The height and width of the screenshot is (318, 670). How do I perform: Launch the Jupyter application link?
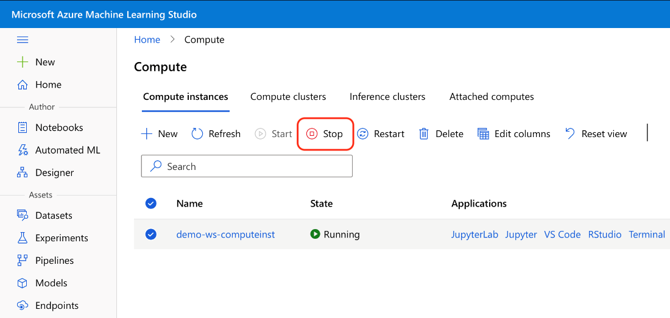click(521, 234)
